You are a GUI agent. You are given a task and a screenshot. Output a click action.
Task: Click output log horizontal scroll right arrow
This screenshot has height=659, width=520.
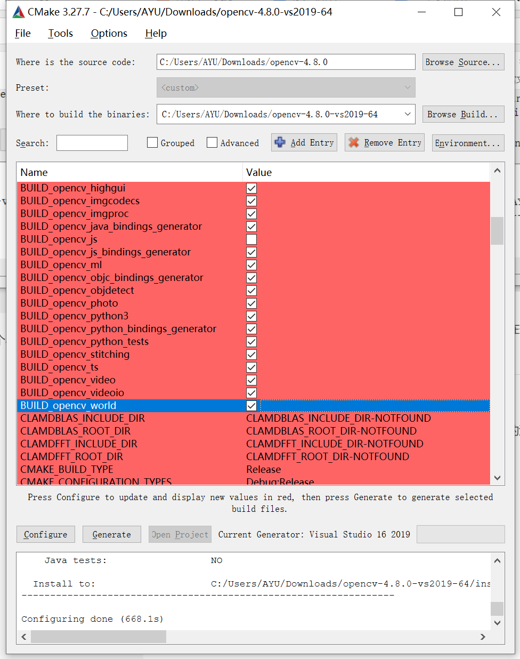coord(483,637)
